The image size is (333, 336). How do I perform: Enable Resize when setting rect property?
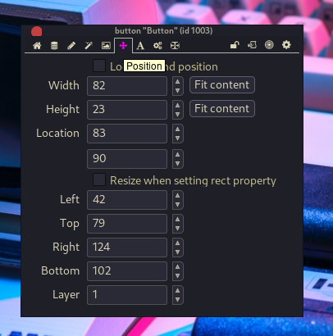coord(99,179)
